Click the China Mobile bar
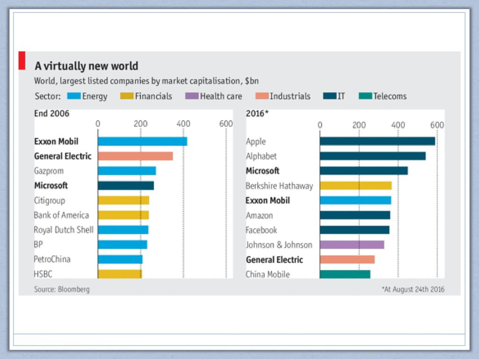 345,274
